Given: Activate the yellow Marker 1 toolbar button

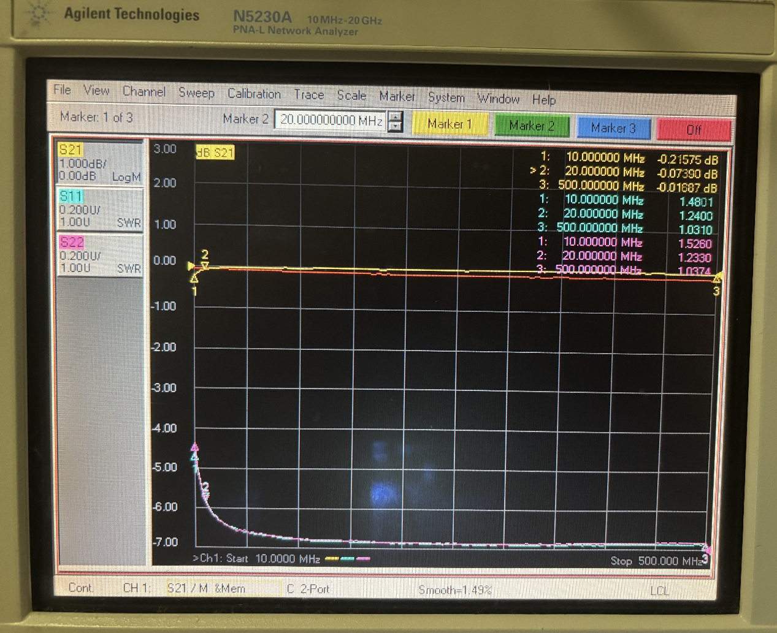Looking at the screenshot, I should (450, 124).
